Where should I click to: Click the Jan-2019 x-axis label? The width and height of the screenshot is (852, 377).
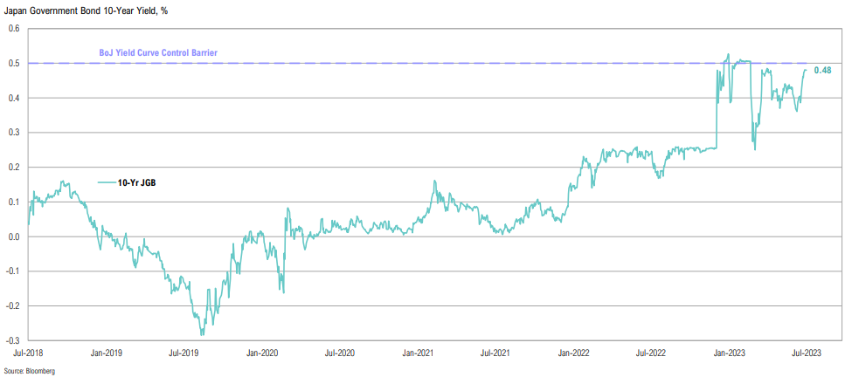pos(107,353)
